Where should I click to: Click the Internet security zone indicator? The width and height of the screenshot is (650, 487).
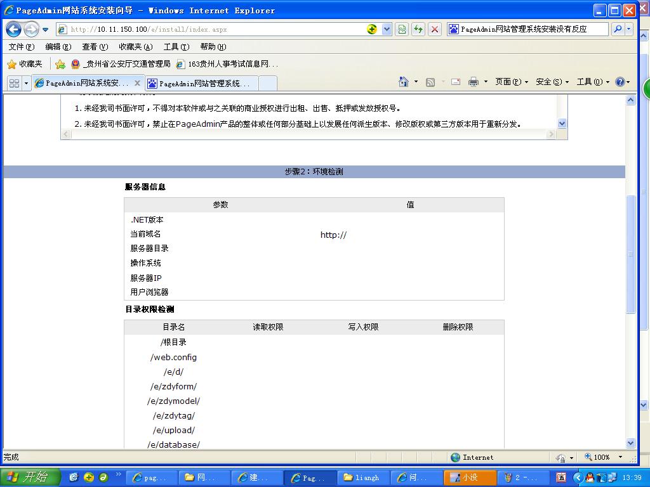click(472, 457)
